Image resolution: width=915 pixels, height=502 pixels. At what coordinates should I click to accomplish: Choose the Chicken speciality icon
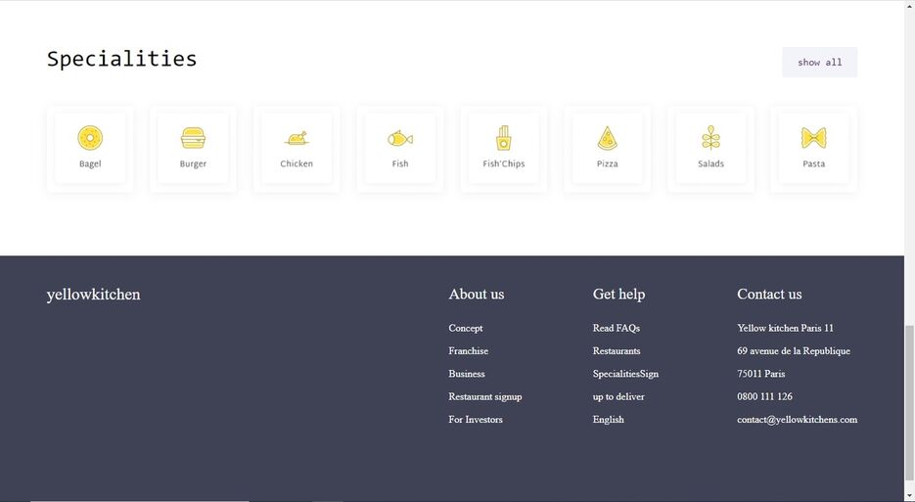pyautogui.click(x=297, y=138)
